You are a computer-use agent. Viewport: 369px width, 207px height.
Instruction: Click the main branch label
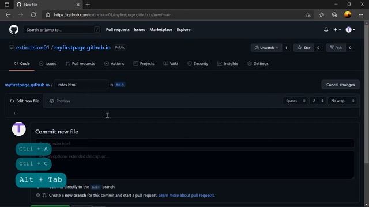tap(120, 85)
